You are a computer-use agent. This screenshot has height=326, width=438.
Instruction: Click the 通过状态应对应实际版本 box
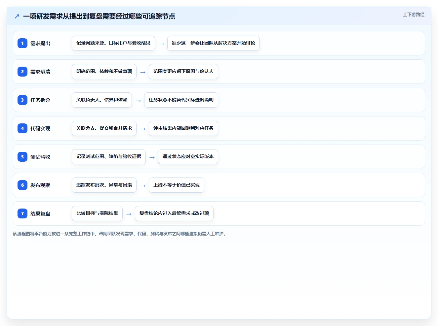(188, 157)
